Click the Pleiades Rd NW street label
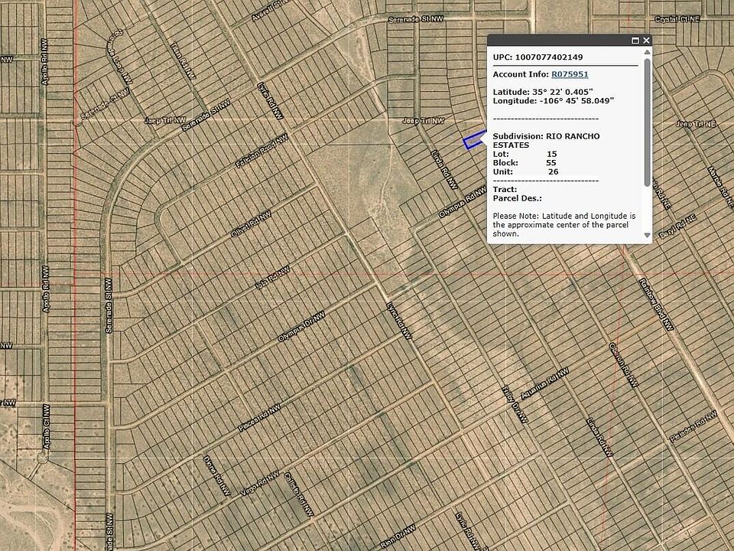This screenshot has height=551, width=734. click(693, 426)
